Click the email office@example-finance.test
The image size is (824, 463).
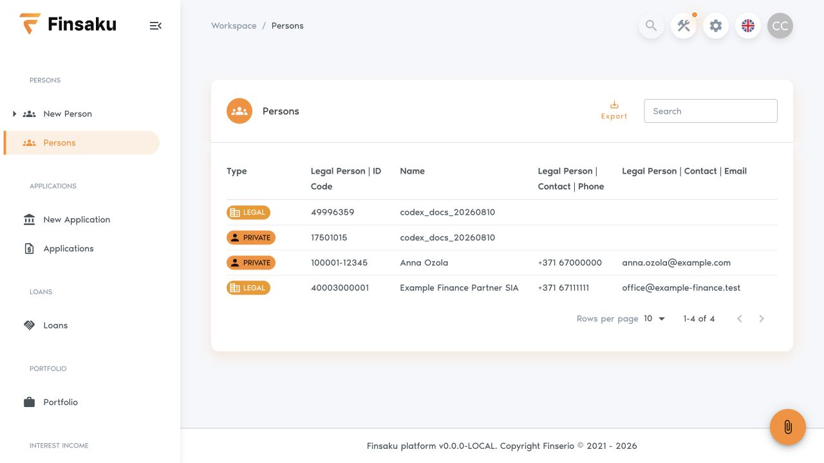[681, 287]
